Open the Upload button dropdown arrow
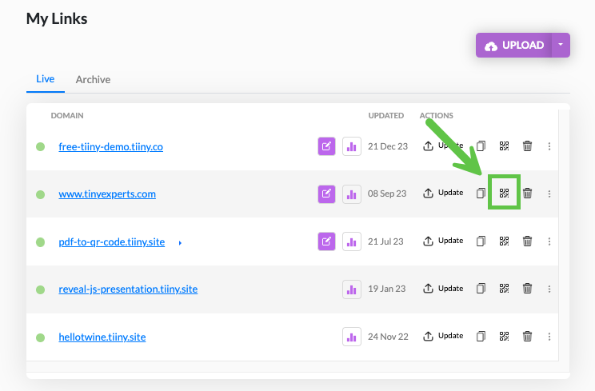 (x=561, y=45)
